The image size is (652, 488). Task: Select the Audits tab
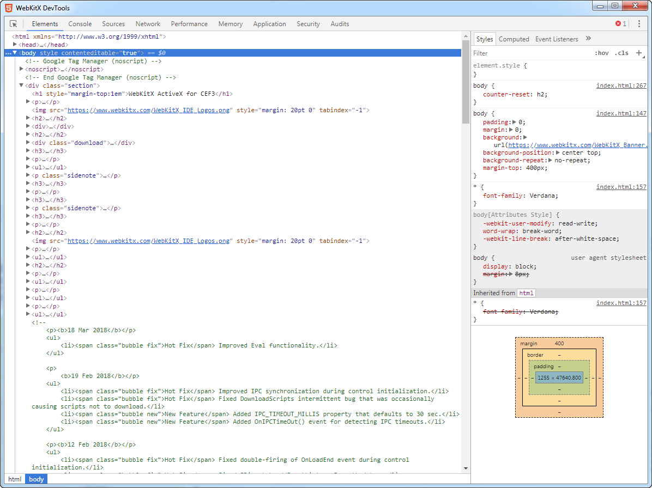click(x=340, y=23)
